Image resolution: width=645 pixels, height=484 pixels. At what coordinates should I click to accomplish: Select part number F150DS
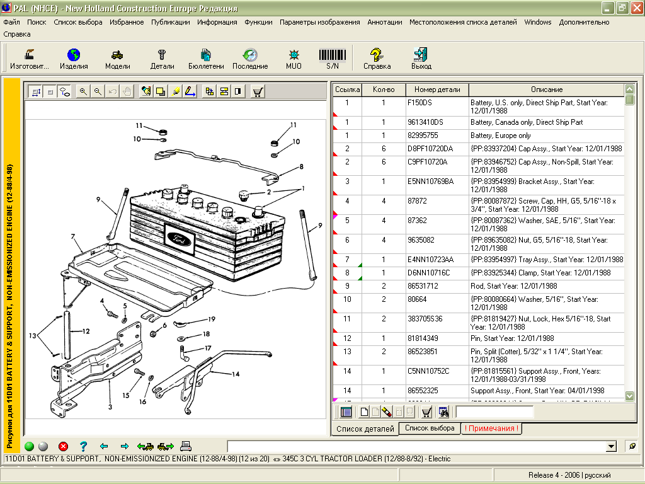tap(420, 103)
